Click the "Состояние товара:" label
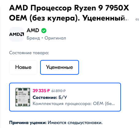 pos(29,53)
